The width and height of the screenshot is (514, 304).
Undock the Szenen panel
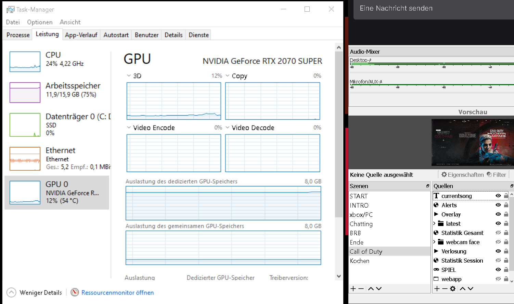pyautogui.click(x=427, y=186)
